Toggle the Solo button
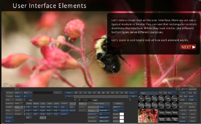Screen dimensions: 201x124 pyautogui.click(x=183, y=107)
